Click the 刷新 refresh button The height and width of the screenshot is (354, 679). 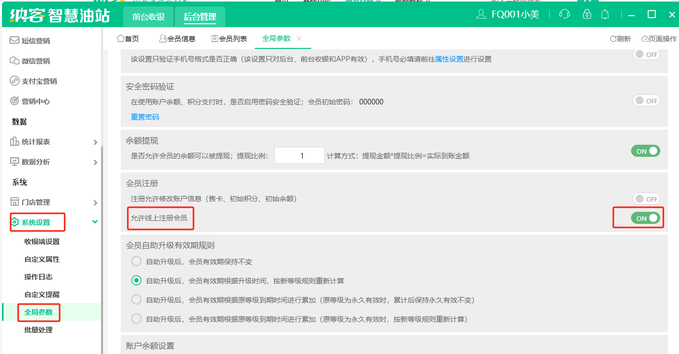tap(620, 39)
